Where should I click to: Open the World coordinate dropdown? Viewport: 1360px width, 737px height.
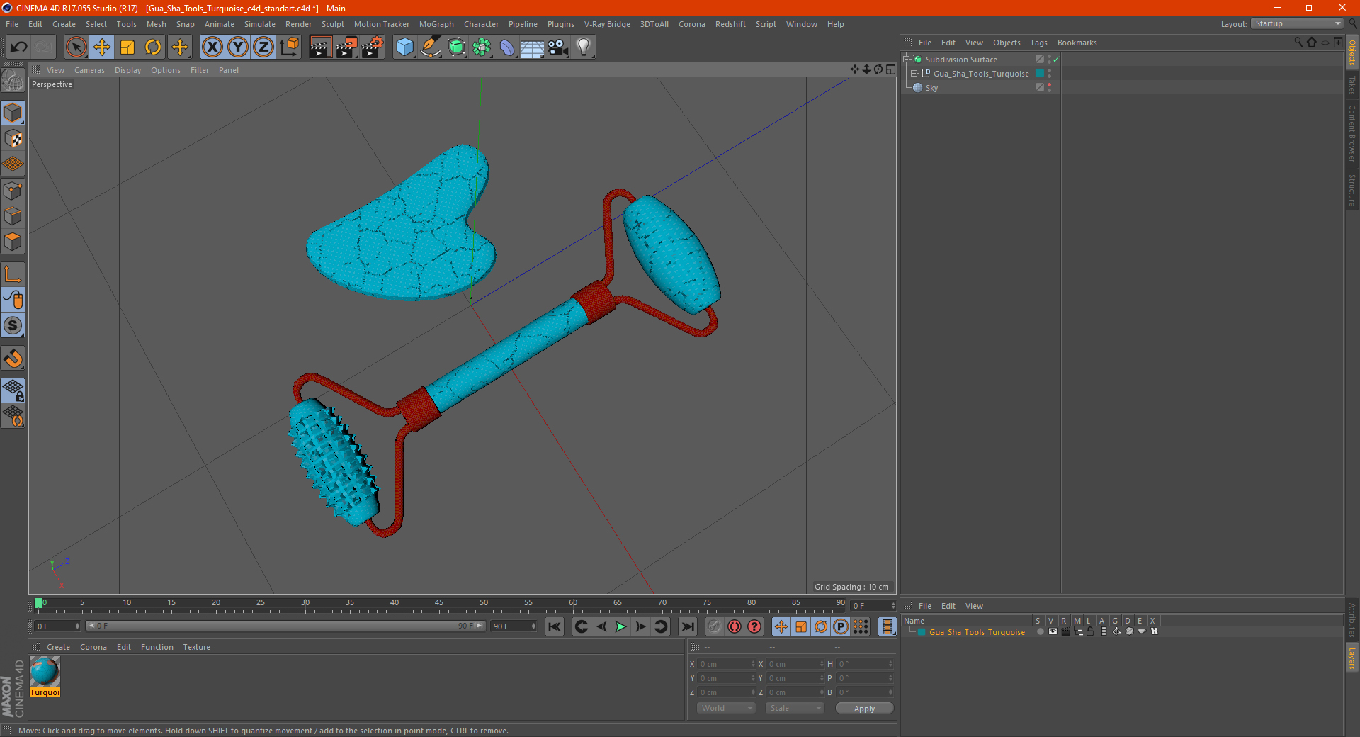726,708
